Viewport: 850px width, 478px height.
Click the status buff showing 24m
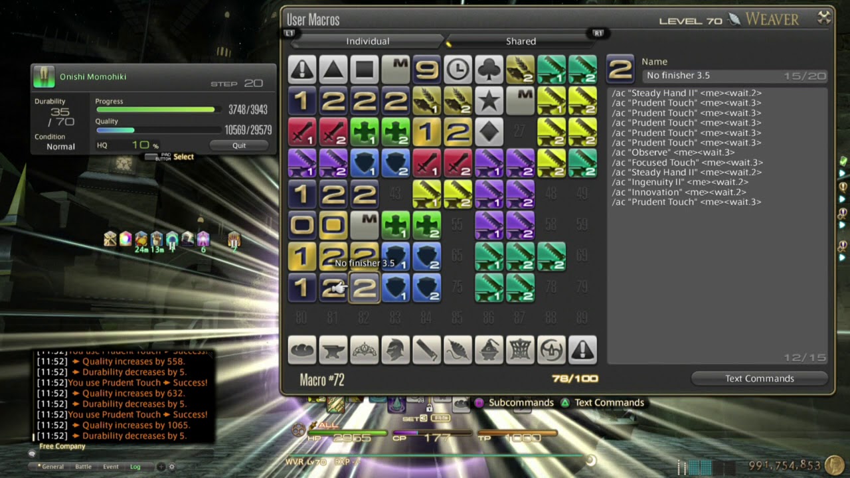pos(141,239)
